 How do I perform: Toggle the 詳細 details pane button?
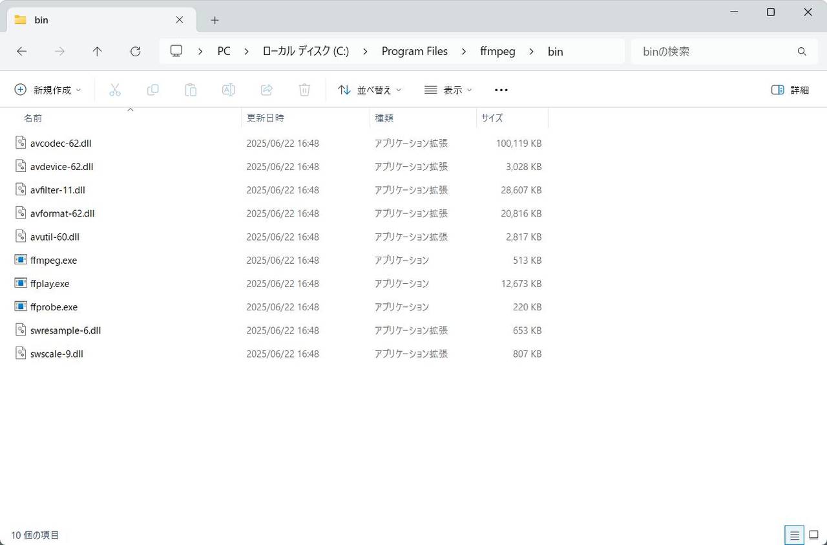(790, 90)
